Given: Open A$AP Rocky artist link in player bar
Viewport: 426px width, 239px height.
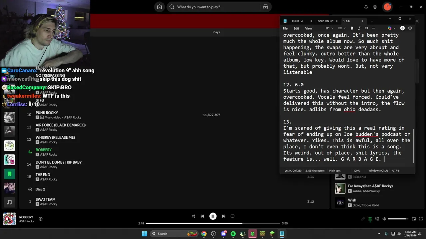Looking at the screenshot, I should tap(27, 221).
